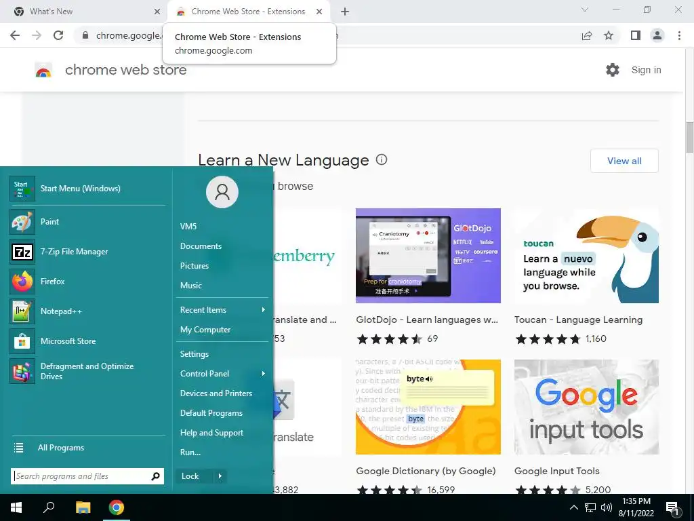Open the tab search chevron in Chrome title bar
The height and width of the screenshot is (521, 694).
[585, 9]
